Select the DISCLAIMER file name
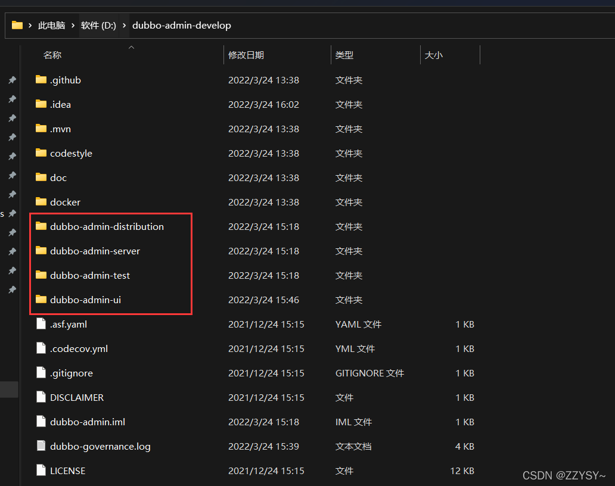The image size is (615, 486). [77, 397]
